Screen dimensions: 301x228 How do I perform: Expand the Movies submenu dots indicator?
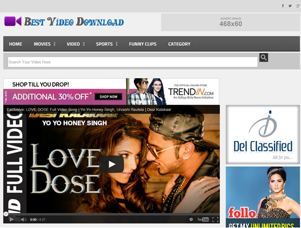pos(55,44)
